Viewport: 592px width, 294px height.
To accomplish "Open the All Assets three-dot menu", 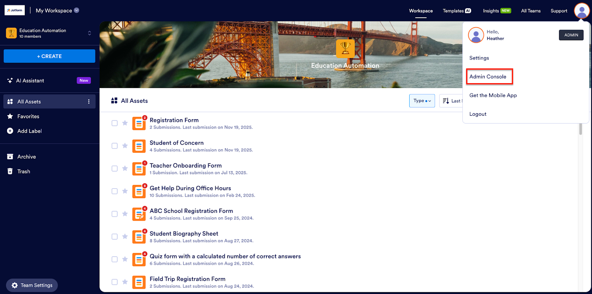I will pyautogui.click(x=89, y=102).
